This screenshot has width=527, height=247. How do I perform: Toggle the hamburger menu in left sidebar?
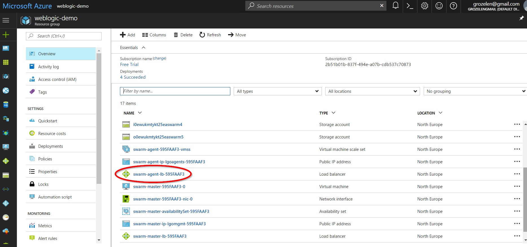click(6, 20)
